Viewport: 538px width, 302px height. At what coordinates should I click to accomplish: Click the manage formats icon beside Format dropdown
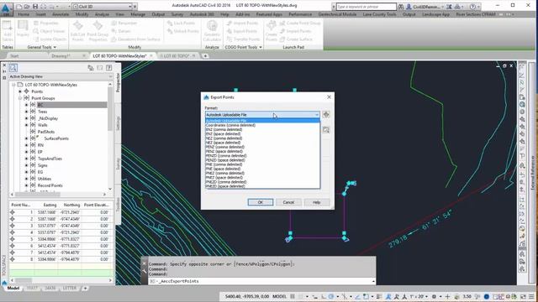tap(326, 115)
